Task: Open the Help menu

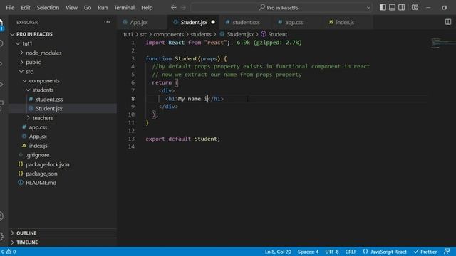Action: click(147, 8)
